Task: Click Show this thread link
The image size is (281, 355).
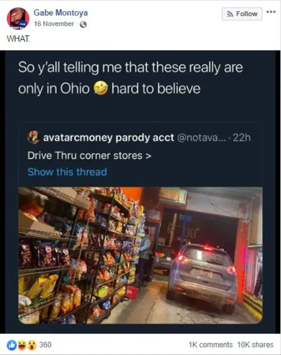Action: [x=67, y=172]
